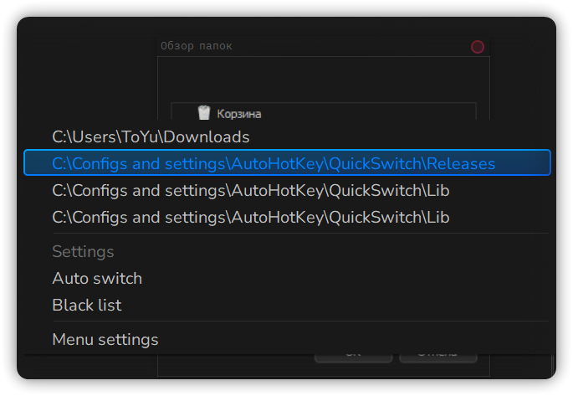The width and height of the screenshot is (573, 396).
Task: Click the blank dialog area above the folder tree
Action: click(x=323, y=80)
